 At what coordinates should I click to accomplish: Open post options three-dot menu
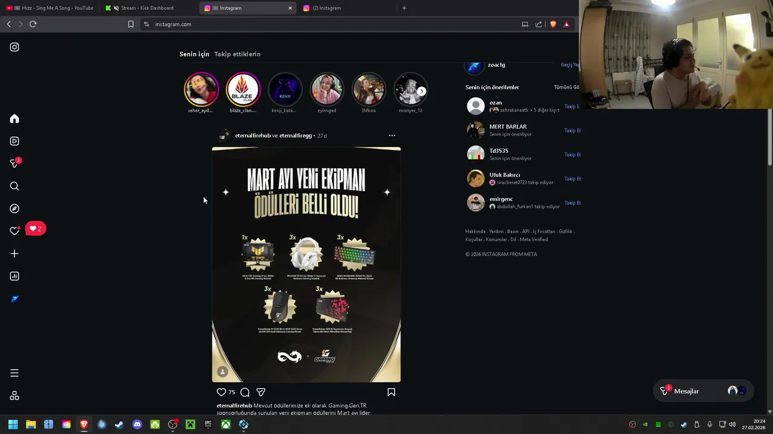(392, 136)
